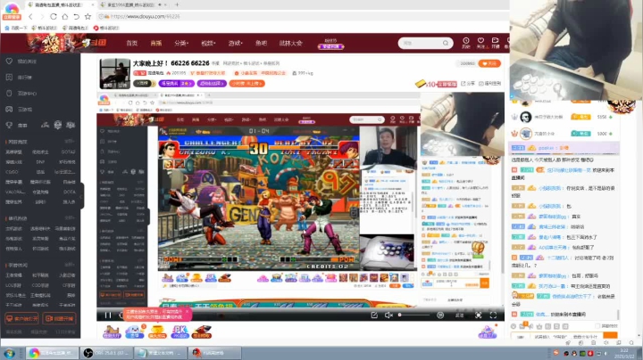
Task: Open the streamer avatar thumbnail
Action: click(x=115, y=74)
